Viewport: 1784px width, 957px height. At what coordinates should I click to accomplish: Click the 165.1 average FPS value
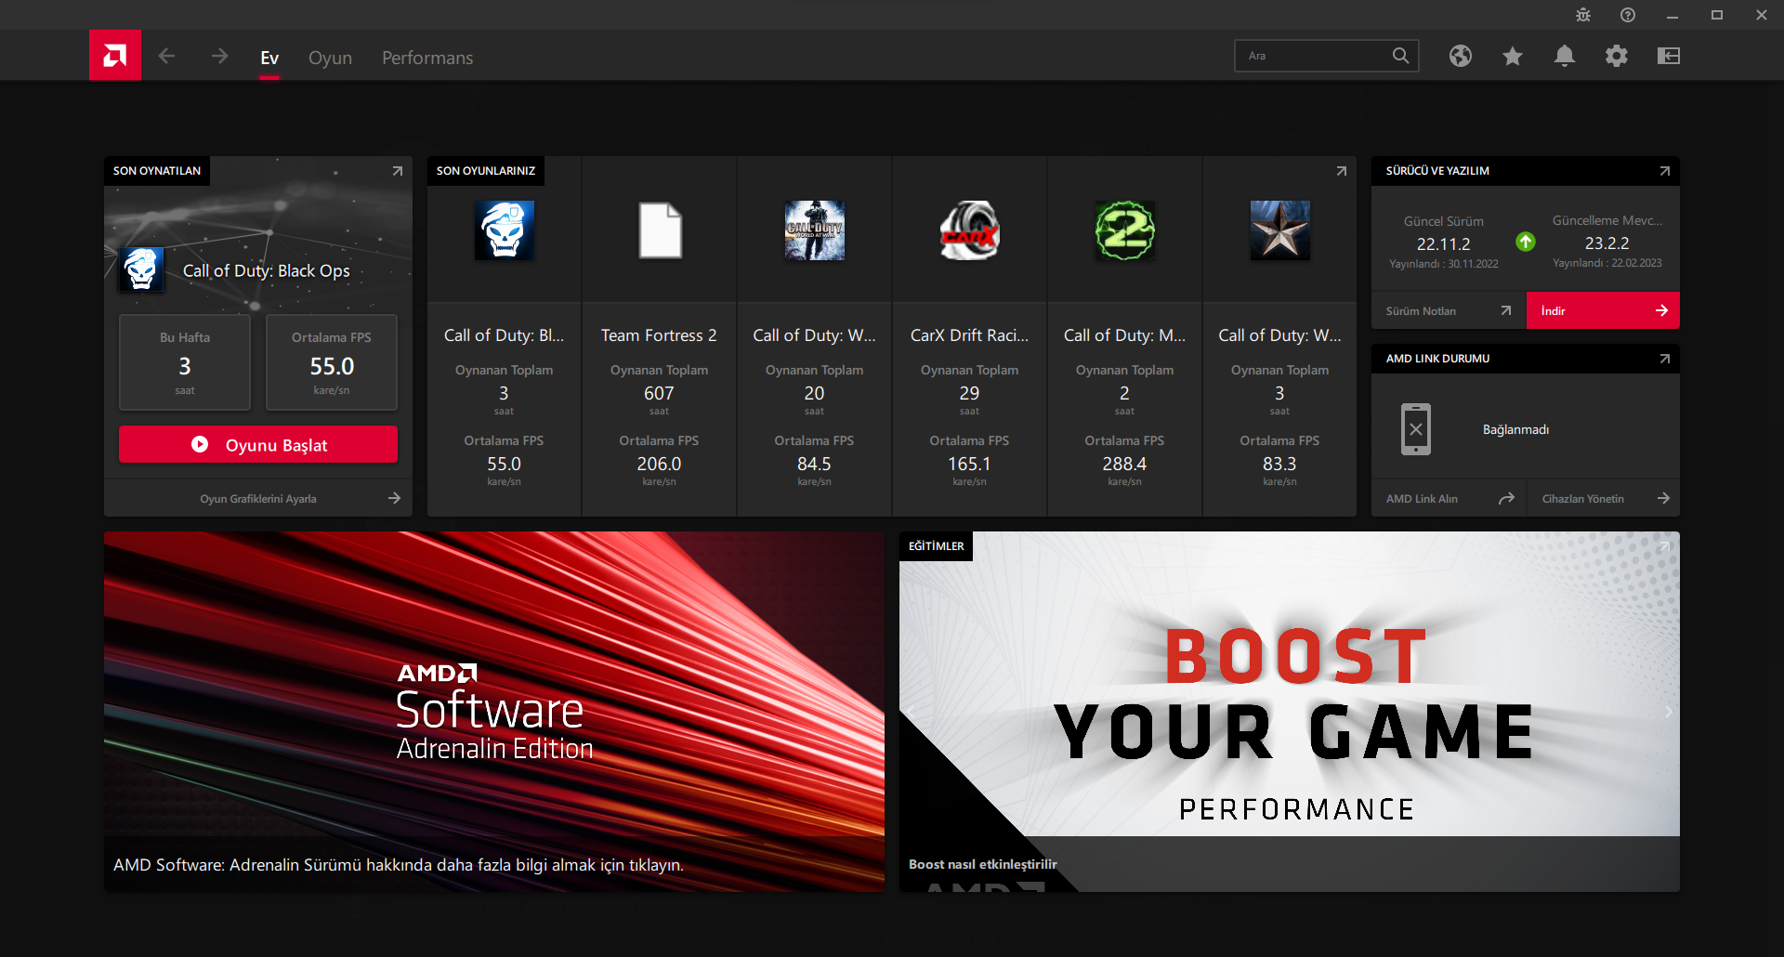click(969, 464)
